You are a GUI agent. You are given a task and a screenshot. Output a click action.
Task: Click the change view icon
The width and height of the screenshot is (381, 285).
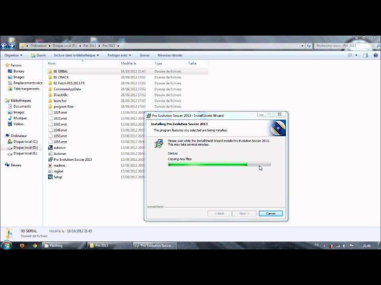pyautogui.click(x=350, y=55)
